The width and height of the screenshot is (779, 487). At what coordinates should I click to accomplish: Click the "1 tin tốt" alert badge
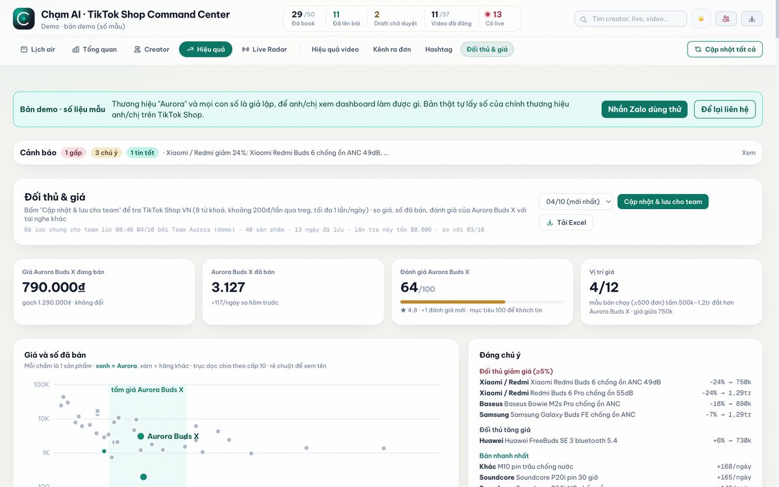(x=143, y=153)
